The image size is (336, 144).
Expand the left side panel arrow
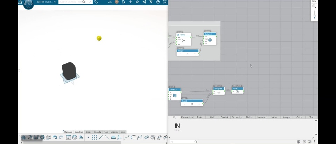coord(19,70)
